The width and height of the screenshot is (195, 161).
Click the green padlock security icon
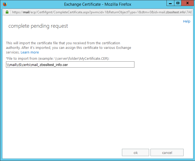[7, 12]
